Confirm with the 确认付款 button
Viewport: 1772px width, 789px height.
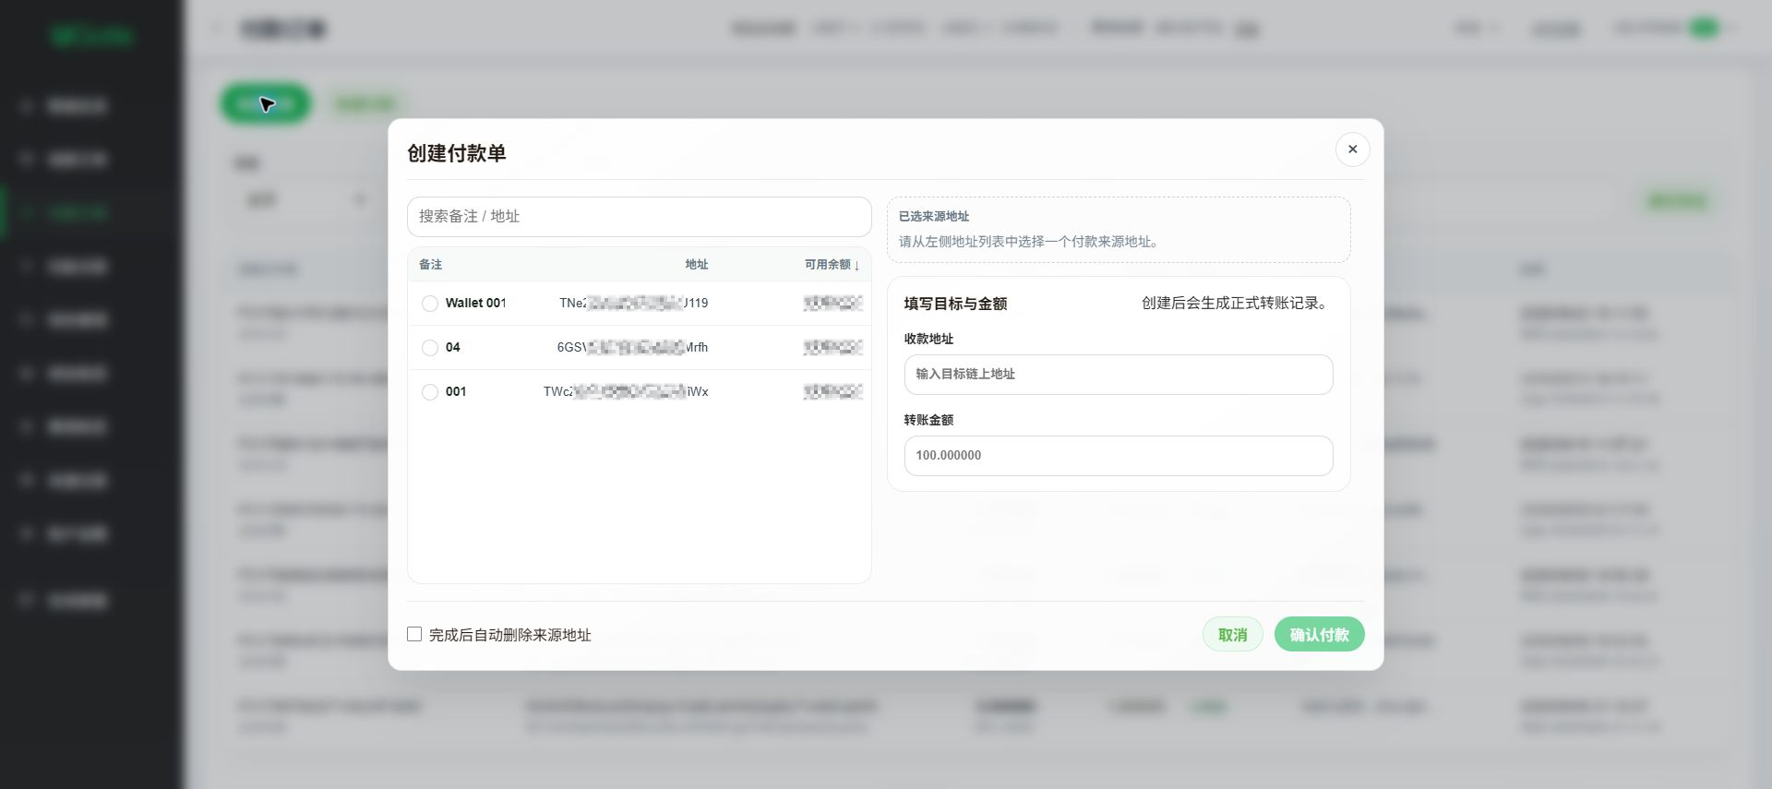(x=1319, y=634)
